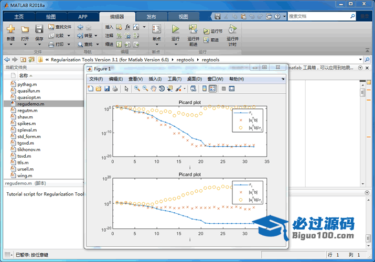Open the Print dropdown arrow in the ribbon

[x=69, y=44]
